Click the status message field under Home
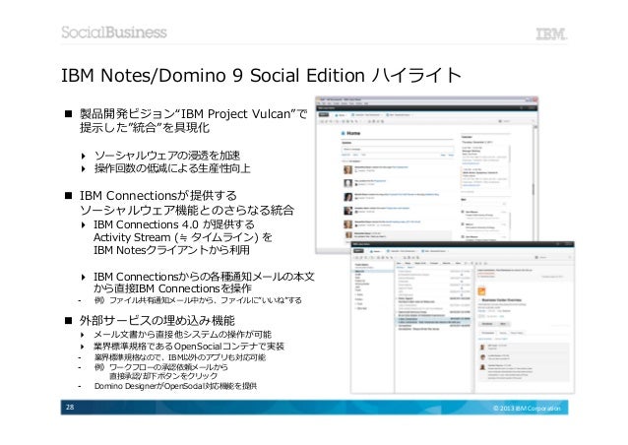Image resolution: width=628 pixels, height=445 pixels. (x=398, y=149)
